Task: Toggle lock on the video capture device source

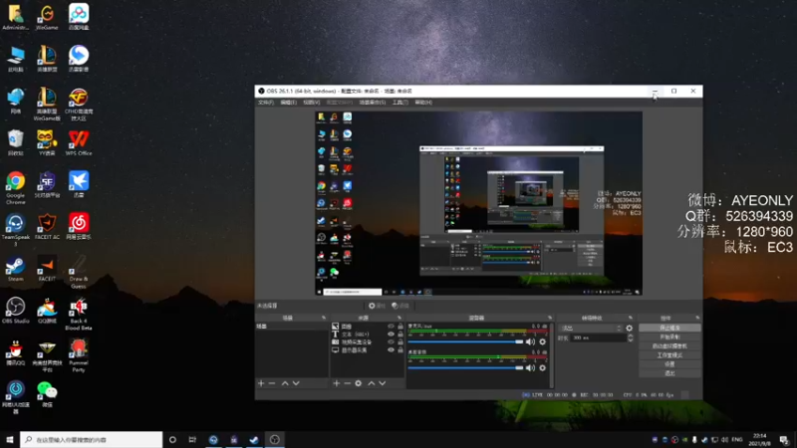Action: click(x=400, y=341)
